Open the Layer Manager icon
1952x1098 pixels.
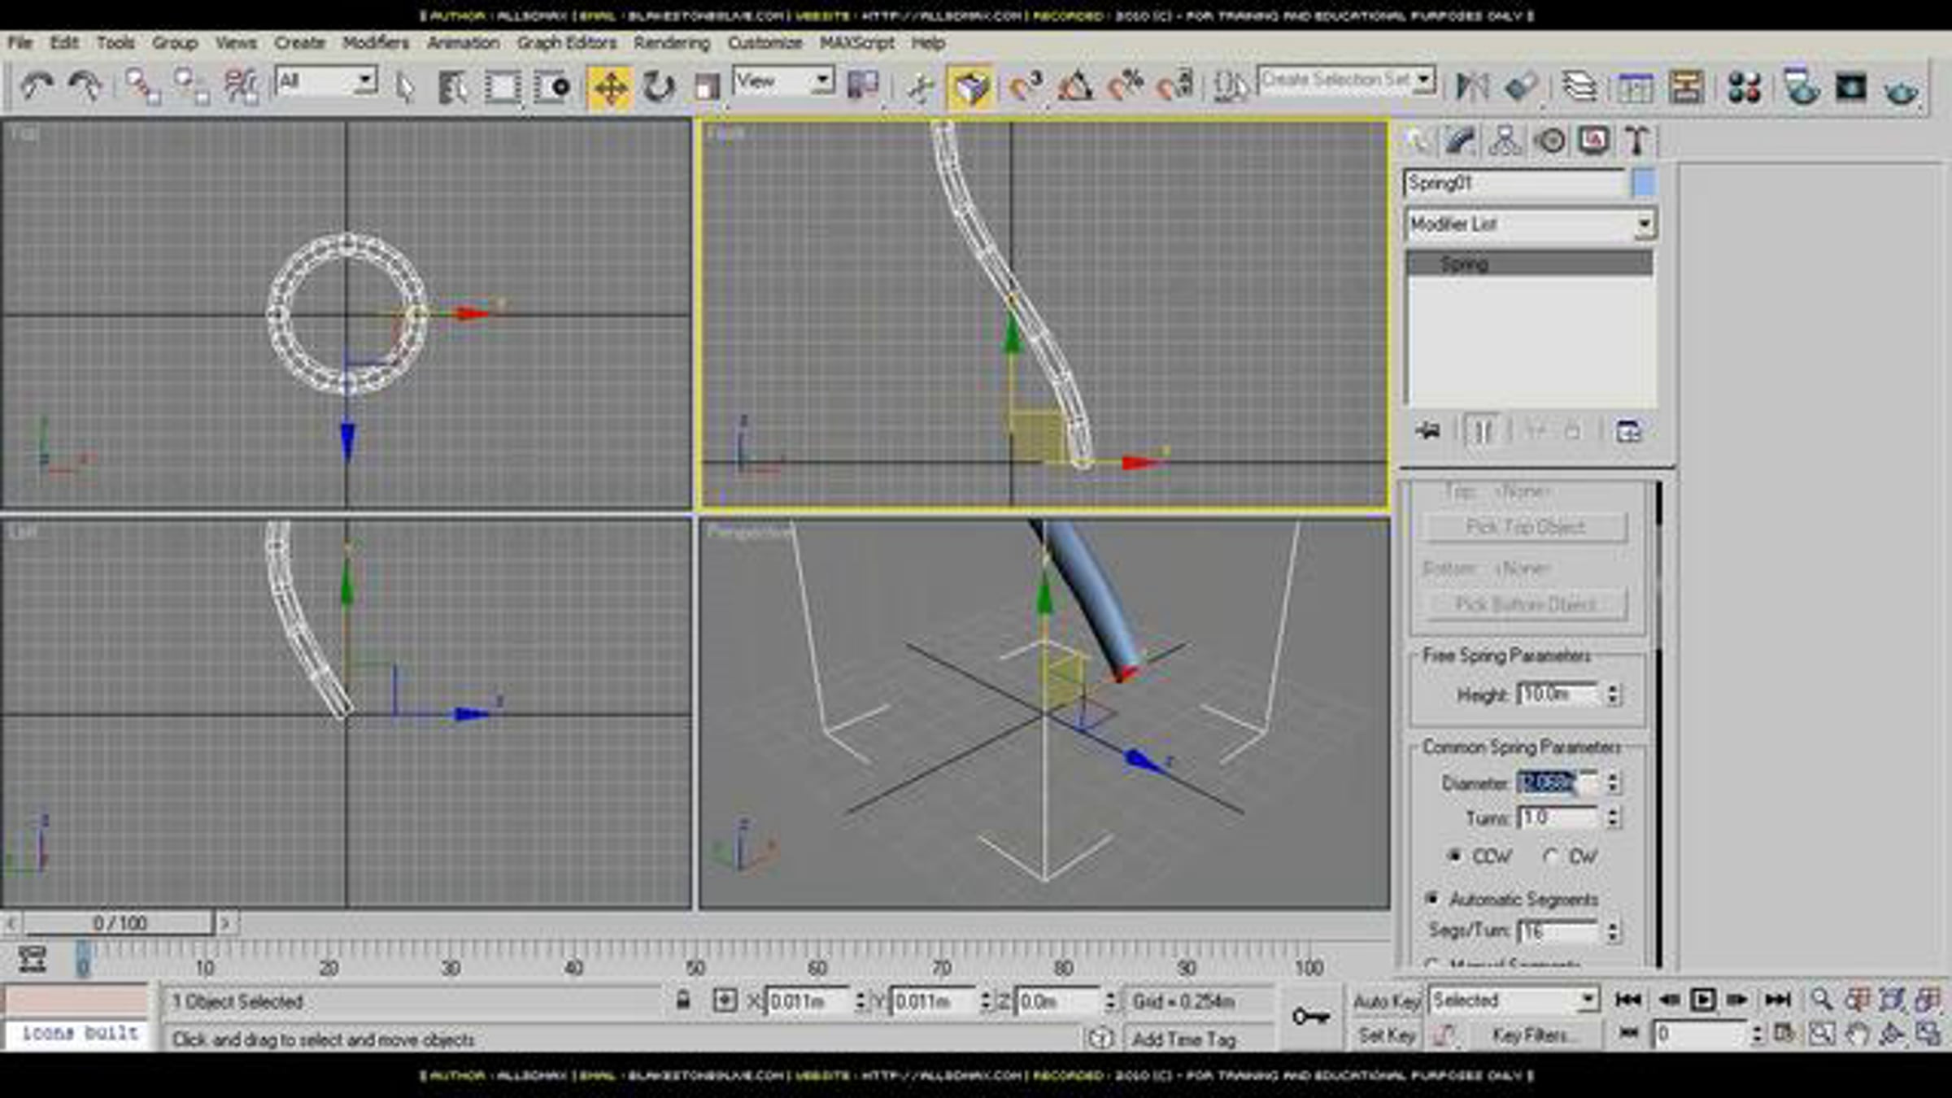click(1579, 86)
